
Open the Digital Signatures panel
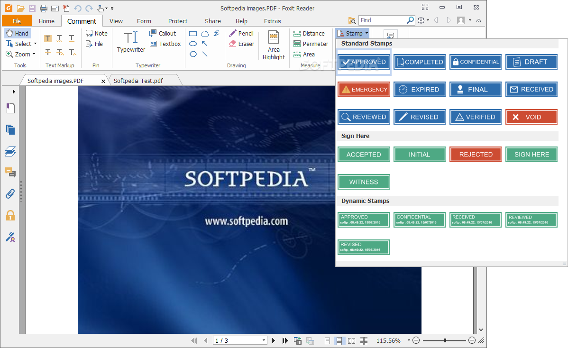tap(10, 237)
